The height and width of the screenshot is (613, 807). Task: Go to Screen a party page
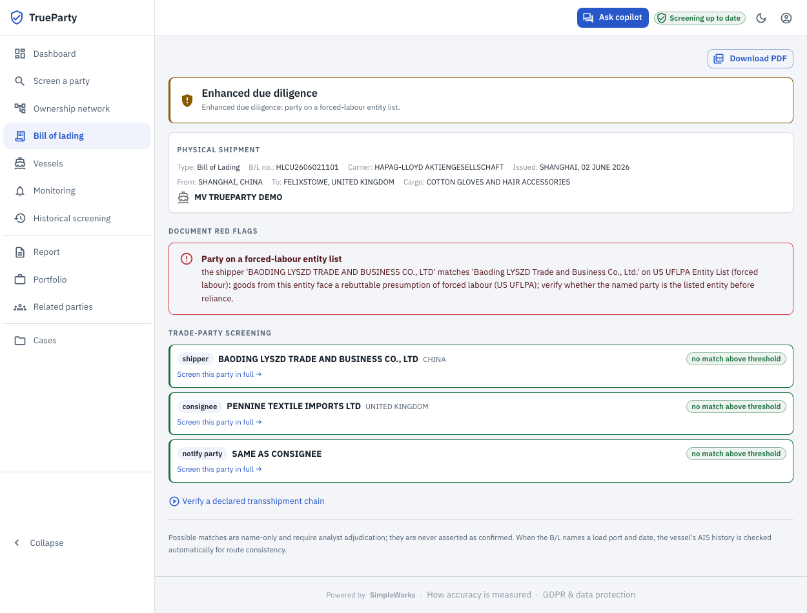(77, 81)
